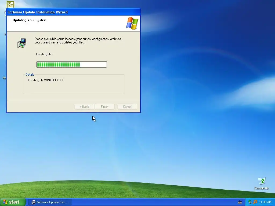
Task: Click the Windows flag logo in the wizard header
Action: [132, 23]
